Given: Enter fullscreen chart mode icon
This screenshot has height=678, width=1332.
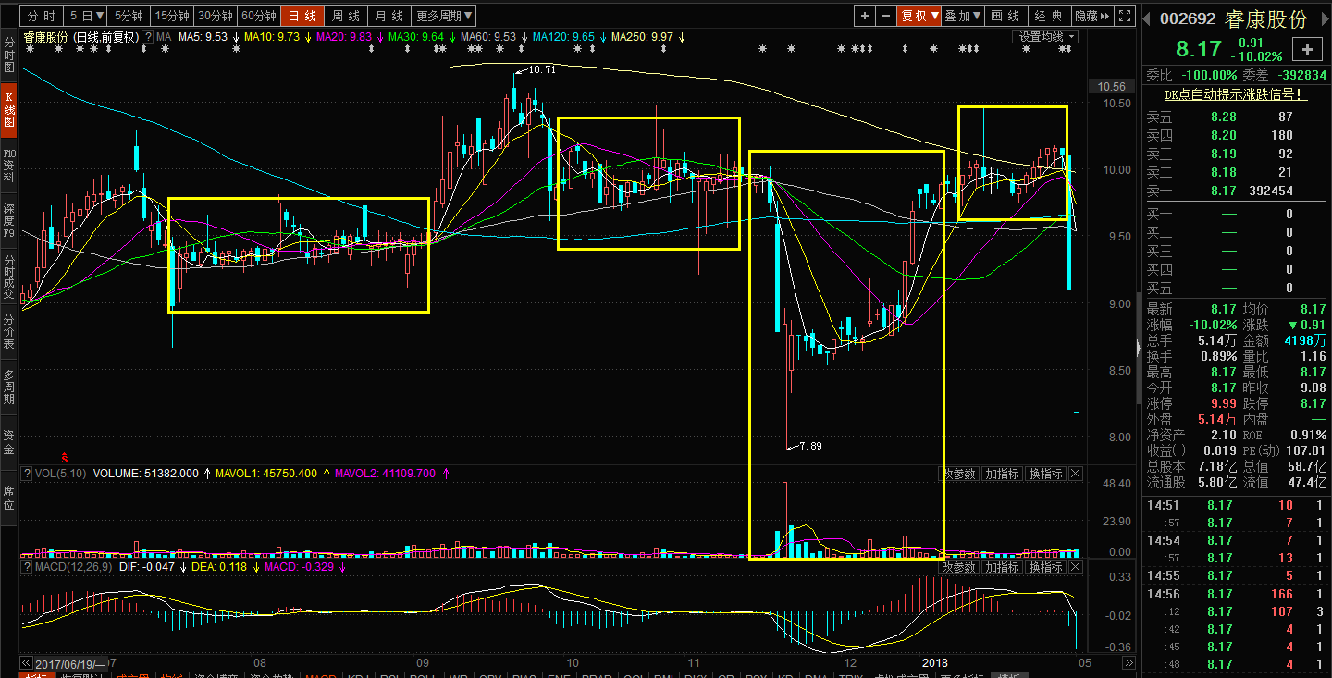Looking at the screenshot, I should (x=1124, y=16).
